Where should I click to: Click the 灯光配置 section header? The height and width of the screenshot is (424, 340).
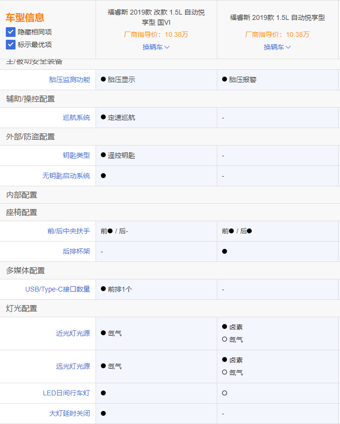[21, 309]
